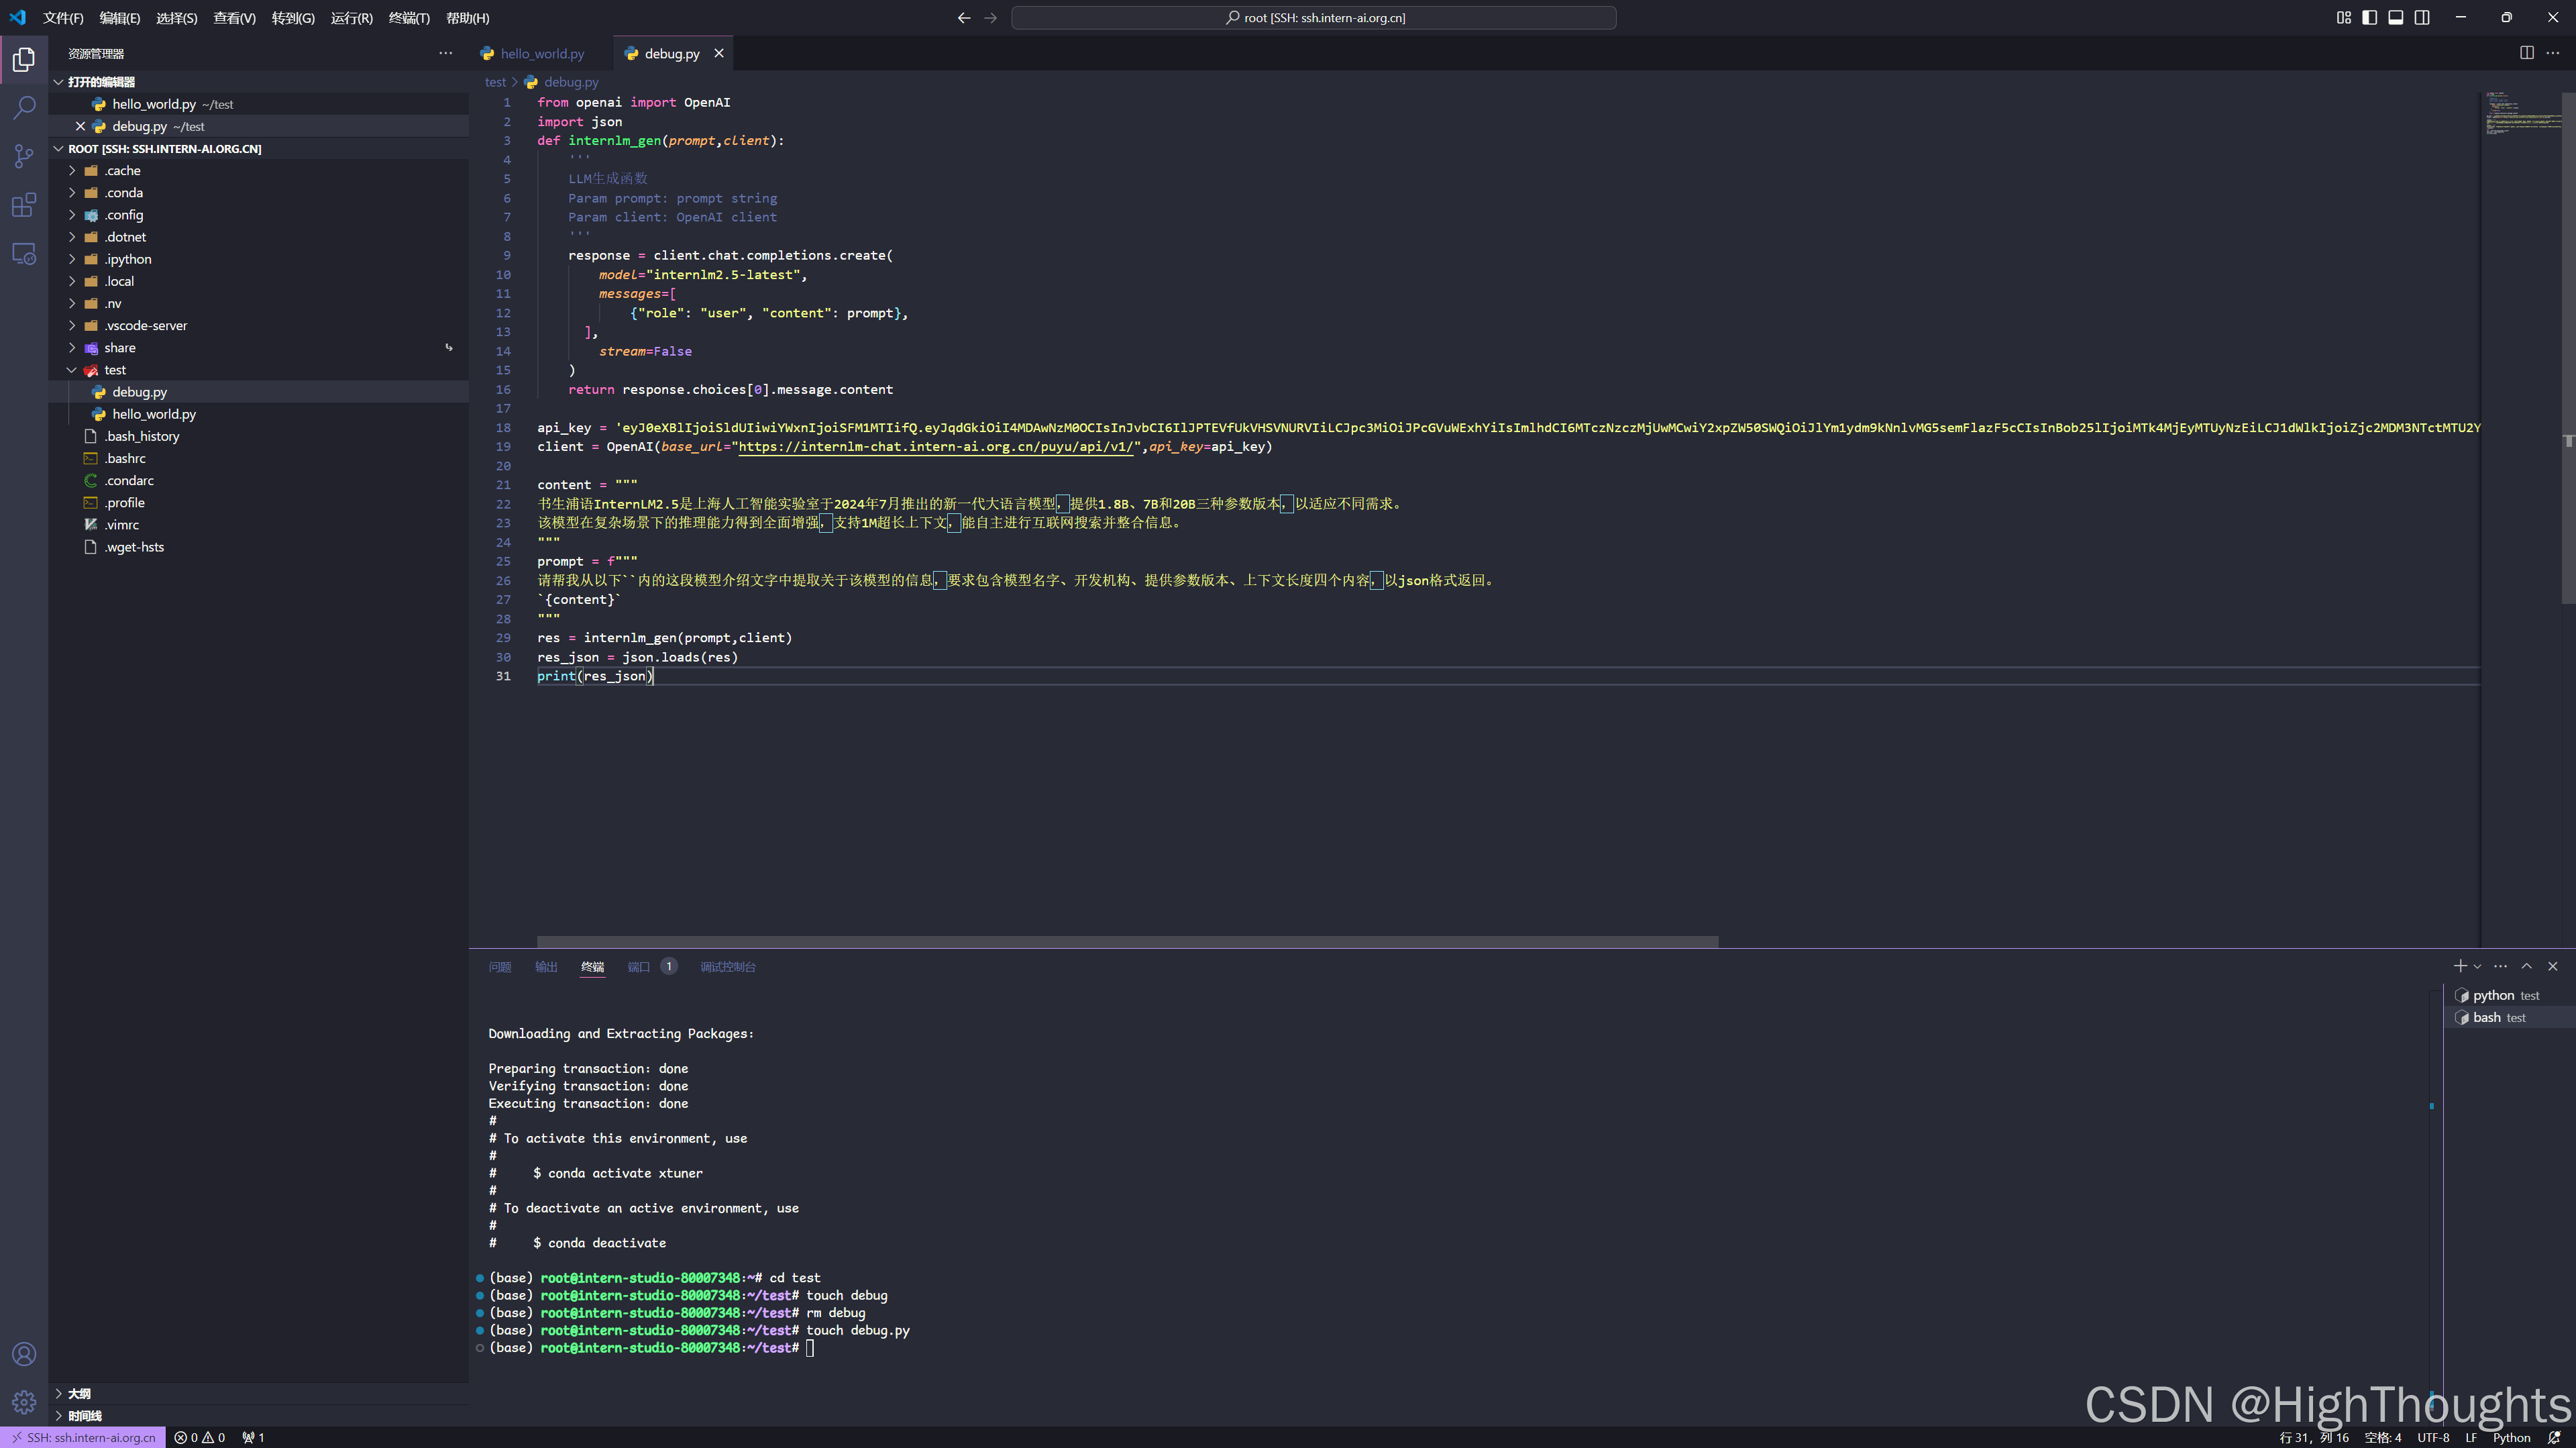
Task: Open the Source Control view
Action: (x=24, y=156)
